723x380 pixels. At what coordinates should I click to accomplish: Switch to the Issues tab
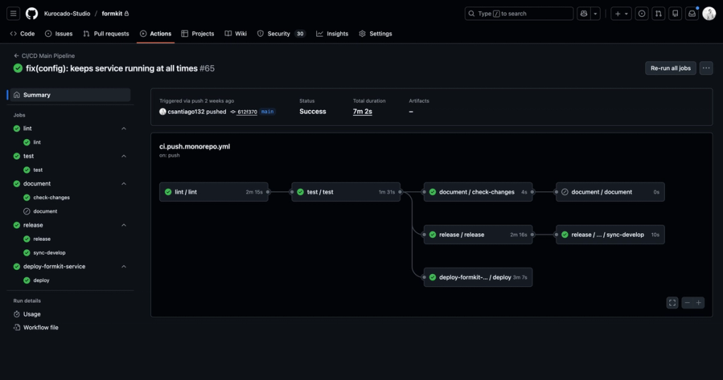[59, 34]
